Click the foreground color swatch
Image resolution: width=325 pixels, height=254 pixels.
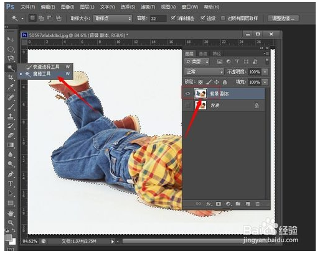(x=9, y=238)
